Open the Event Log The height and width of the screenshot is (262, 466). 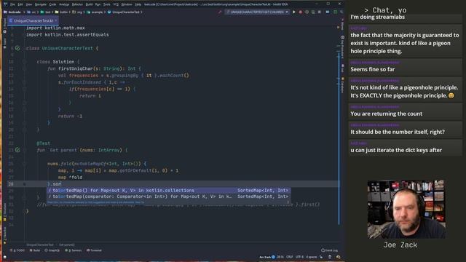coord(330,250)
